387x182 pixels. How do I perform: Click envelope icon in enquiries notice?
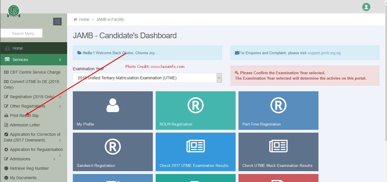click(237, 53)
